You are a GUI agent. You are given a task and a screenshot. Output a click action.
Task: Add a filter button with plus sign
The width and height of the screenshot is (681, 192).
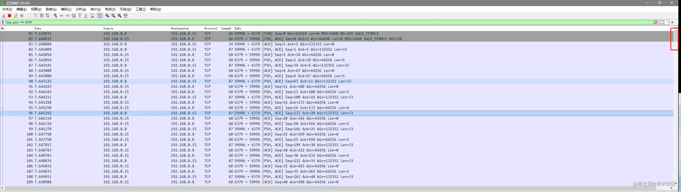click(x=672, y=22)
